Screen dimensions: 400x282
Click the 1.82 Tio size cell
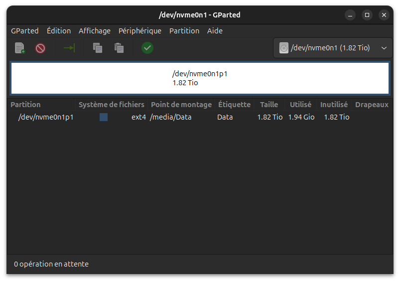pos(270,117)
